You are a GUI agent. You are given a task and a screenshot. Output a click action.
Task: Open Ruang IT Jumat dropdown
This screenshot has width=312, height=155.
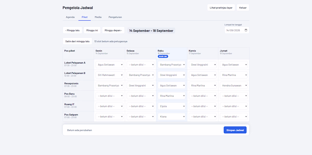point(234,106)
